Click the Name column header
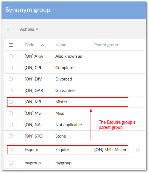Image resolution: width=149 pixels, height=173 pixels. pos(61,45)
